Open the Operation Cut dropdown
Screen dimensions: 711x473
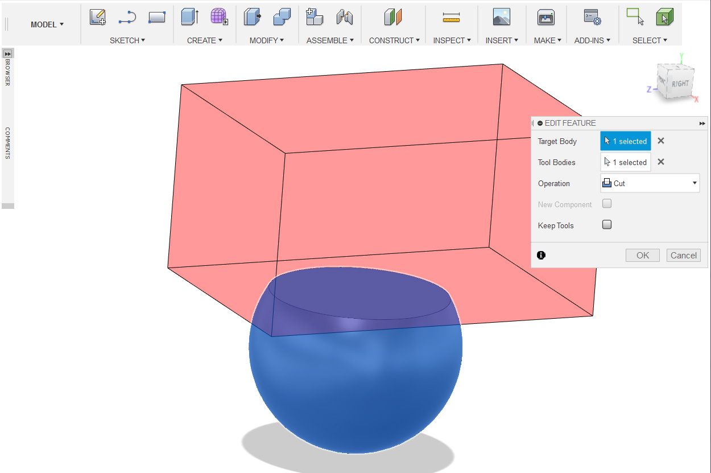pyautogui.click(x=650, y=183)
